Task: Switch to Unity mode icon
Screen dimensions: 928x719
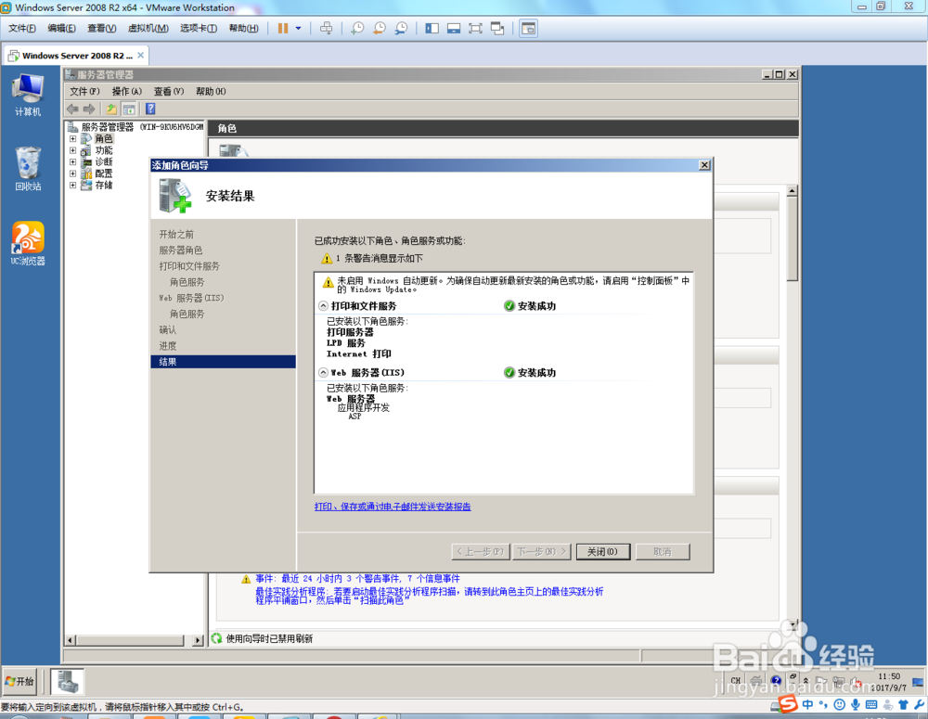Action: point(497,29)
